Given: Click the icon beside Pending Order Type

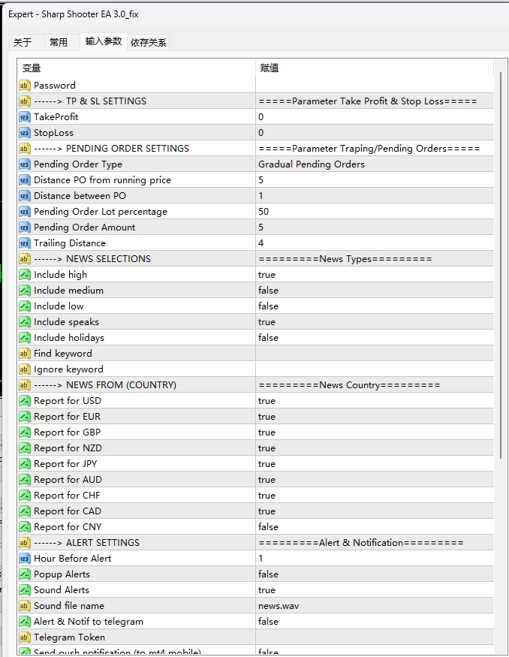Looking at the screenshot, I should [24, 164].
